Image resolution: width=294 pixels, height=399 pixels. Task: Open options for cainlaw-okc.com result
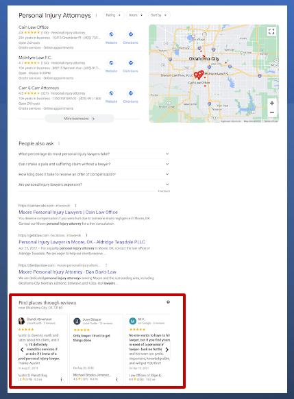click(x=75, y=206)
